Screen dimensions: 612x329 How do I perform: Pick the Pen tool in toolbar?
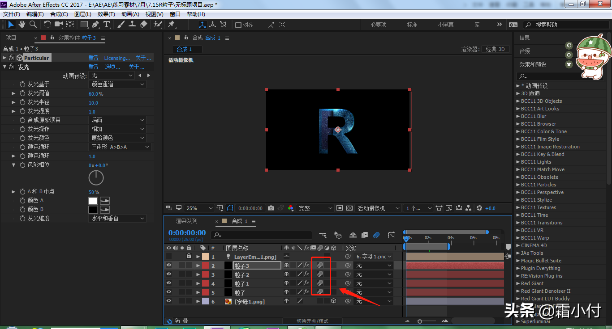coord(95,24)
